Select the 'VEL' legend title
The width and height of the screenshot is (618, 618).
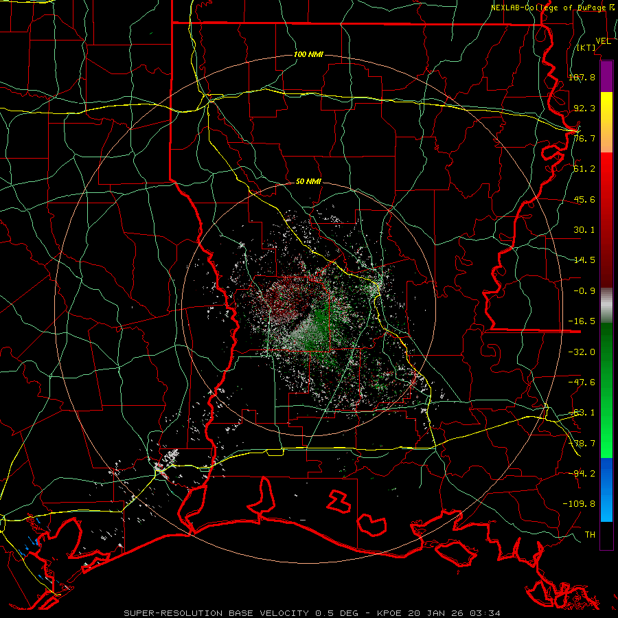(603, 41)
